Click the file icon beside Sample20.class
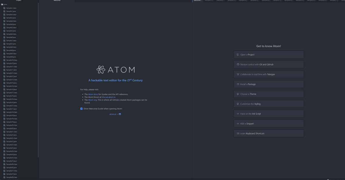 [4, 125]
